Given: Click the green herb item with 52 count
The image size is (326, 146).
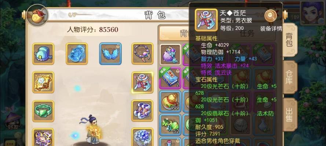Looking at the screenshot, I should tap(170, 125).
